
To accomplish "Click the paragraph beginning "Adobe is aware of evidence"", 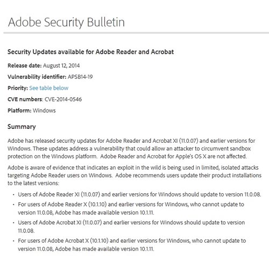I will point(134,175).
